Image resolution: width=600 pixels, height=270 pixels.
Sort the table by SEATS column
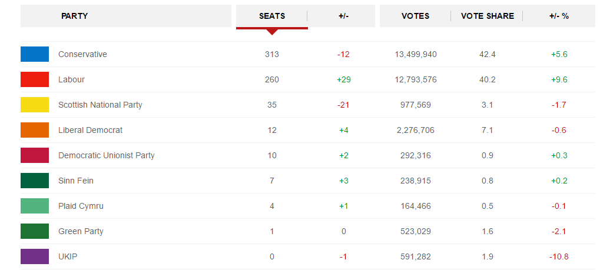[271, 16]
